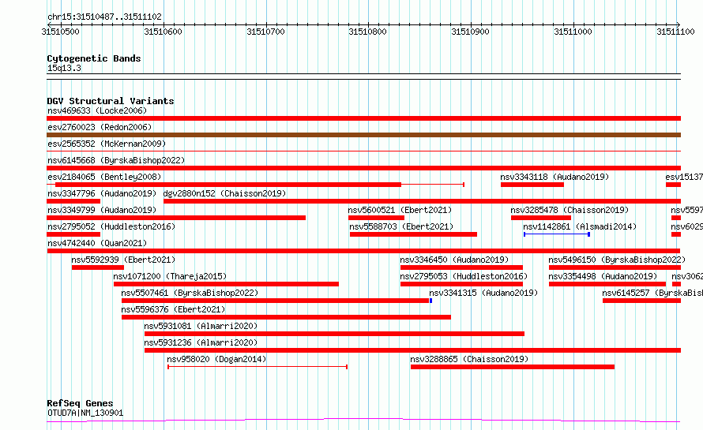Open nsv5496150 (ByrskaBishop2022) variant label
The height and width of the screenshot is (430, 703).
(617, 260)
